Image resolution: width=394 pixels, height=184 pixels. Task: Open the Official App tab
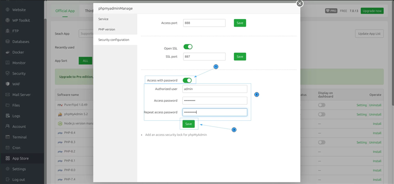tap(65, 11)
